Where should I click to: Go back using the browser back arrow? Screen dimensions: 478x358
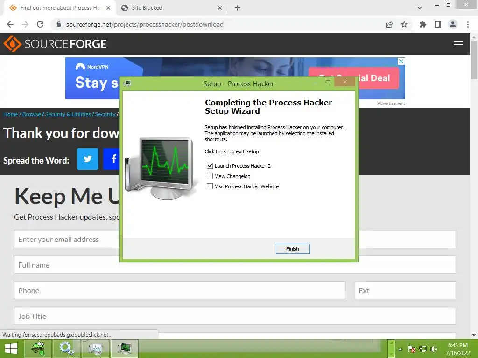[x=10, y=24]
